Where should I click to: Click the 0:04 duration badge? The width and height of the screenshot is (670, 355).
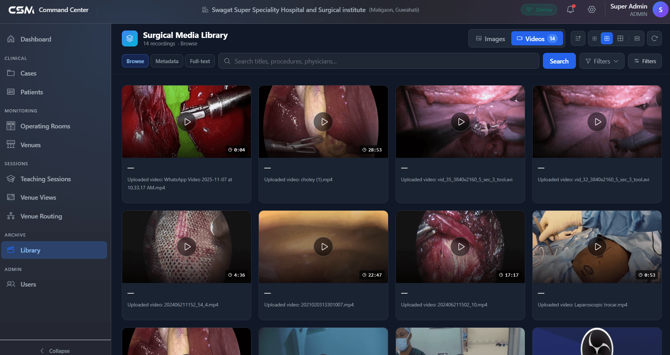[x=236, y=150]
